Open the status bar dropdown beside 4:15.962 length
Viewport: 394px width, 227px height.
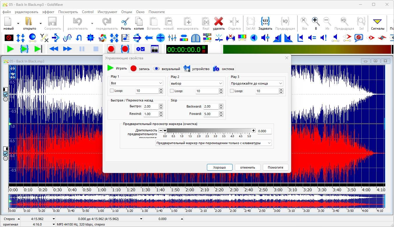coord(54,219)
